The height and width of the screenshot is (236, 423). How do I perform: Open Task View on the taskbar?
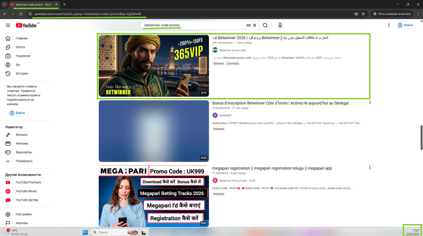pos(144,232)
